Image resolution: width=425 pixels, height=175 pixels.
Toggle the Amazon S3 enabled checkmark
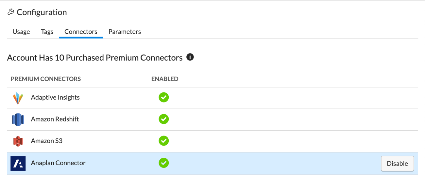164,141
